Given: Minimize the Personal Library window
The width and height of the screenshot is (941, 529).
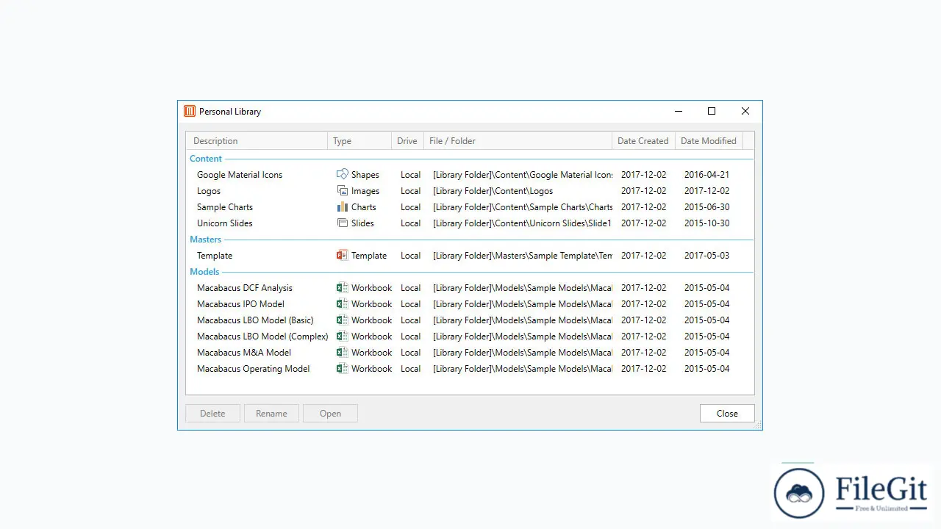Looking at the screenshot, I should click(678, 111).
